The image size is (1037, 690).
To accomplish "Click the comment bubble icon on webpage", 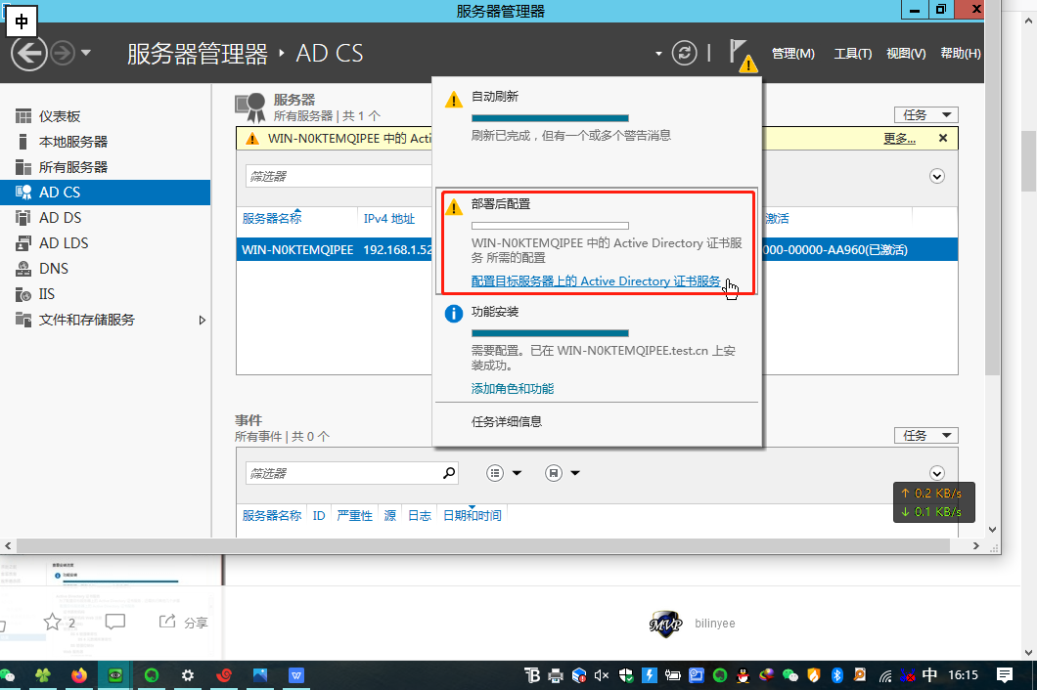I will [x=115, y=622].
